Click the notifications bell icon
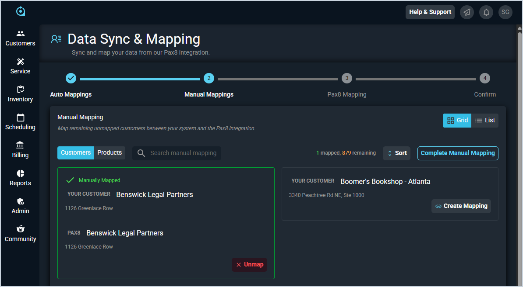 pos(486,12)
